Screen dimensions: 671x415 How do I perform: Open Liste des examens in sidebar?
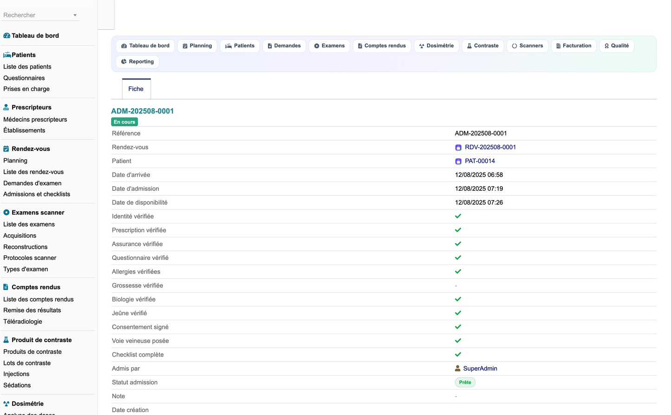click(29, 224)
